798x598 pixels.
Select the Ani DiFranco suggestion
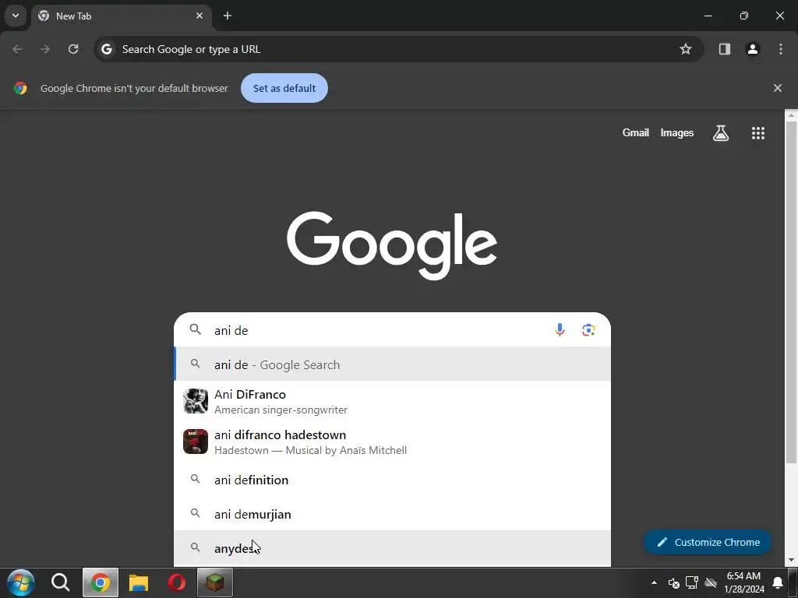tap(393, 401)
